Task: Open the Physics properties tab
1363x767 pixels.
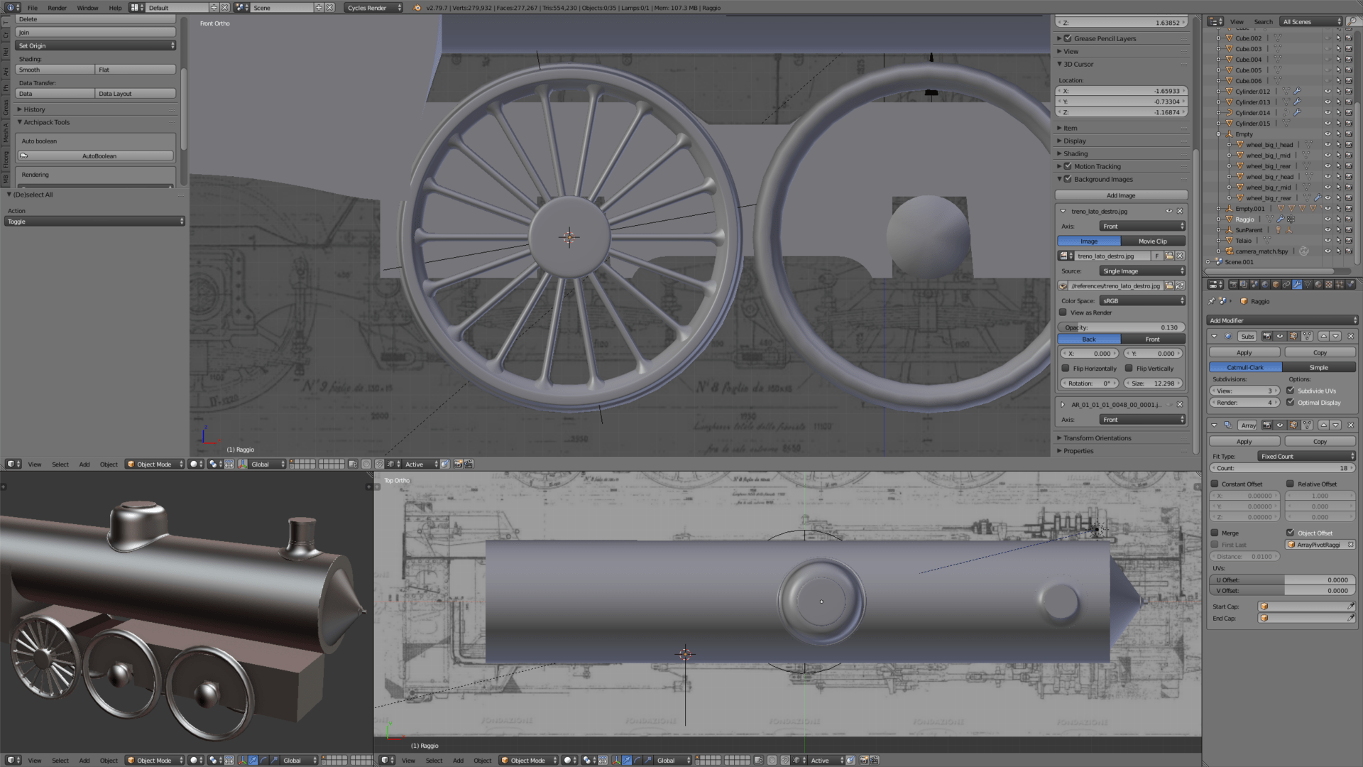Action: (x=1350, y=284)
